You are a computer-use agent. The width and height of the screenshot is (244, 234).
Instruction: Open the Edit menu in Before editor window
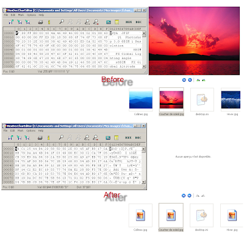point(13,15)
